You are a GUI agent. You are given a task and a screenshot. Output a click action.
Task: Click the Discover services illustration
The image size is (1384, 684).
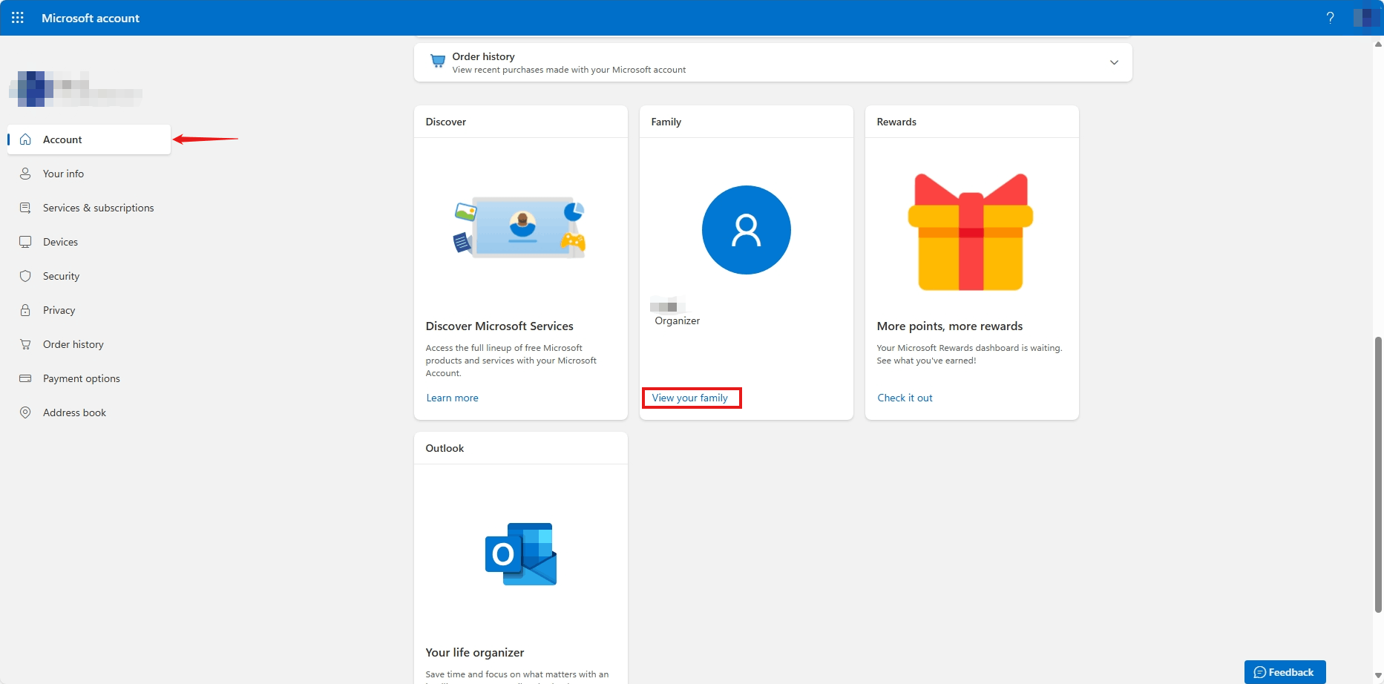(x=519, y=227)
